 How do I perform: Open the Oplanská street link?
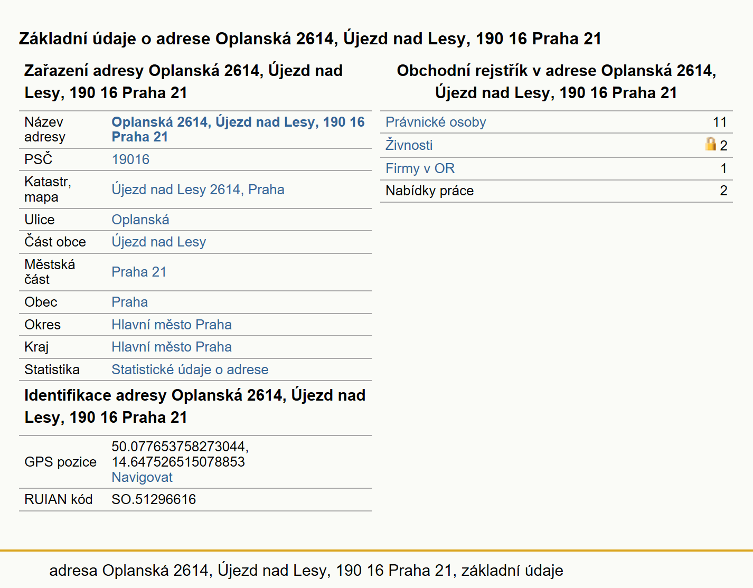(x=140, y=220)
